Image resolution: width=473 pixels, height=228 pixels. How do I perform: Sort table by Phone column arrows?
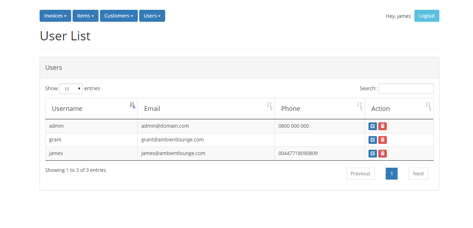359,106
